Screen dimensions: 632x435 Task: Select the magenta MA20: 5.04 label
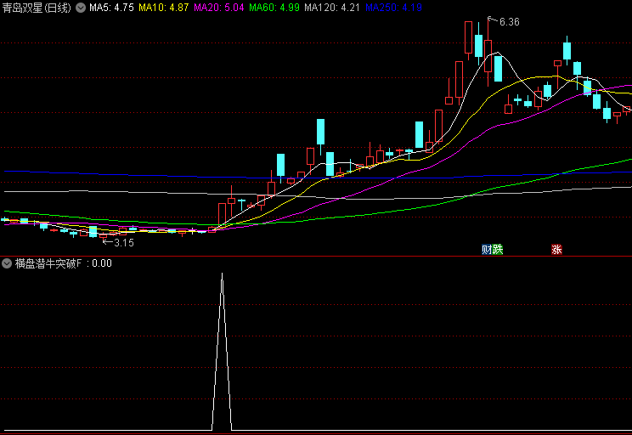219,8
